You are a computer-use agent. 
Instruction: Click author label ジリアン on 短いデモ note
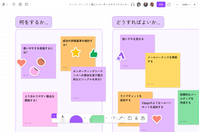[x=125, y=66]
